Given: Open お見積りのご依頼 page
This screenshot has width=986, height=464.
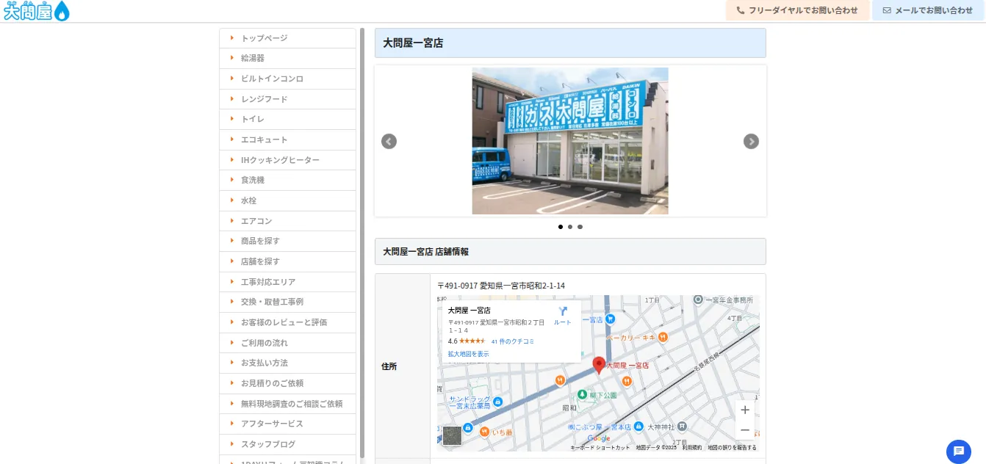Looking at the screenshot, I should pos(287,383).
